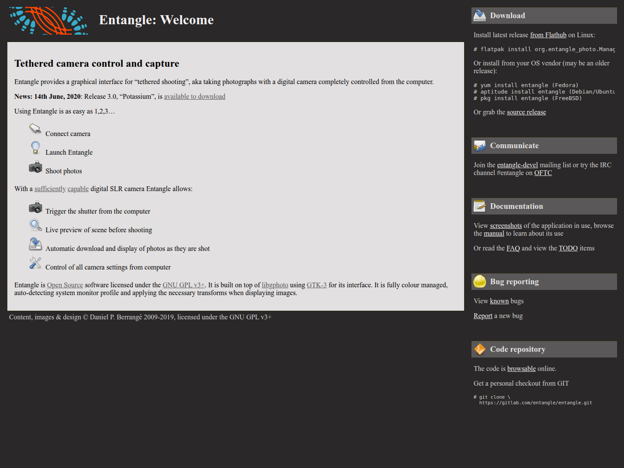Follow the capable link
This screenshot has width=624, height=468.
pos(78,189)
